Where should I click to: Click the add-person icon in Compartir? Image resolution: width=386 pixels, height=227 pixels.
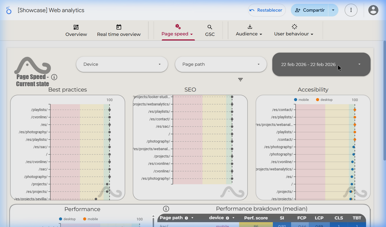[297, 10]
